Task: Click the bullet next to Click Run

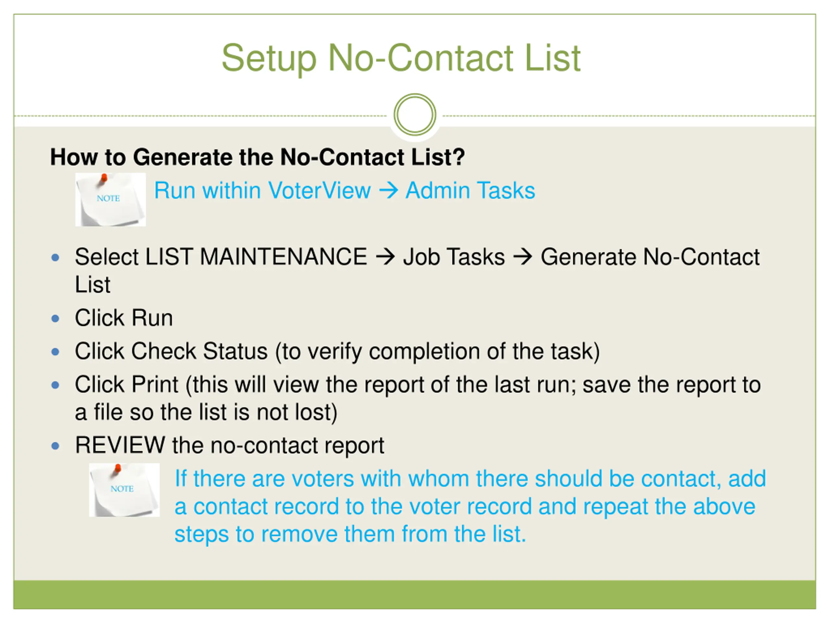Action: click(55, 319)
